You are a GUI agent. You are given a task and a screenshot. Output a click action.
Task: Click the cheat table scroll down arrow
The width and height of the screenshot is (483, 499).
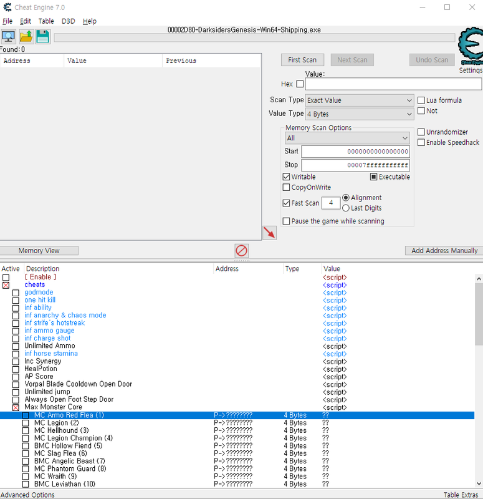click(x=479, y=484)
